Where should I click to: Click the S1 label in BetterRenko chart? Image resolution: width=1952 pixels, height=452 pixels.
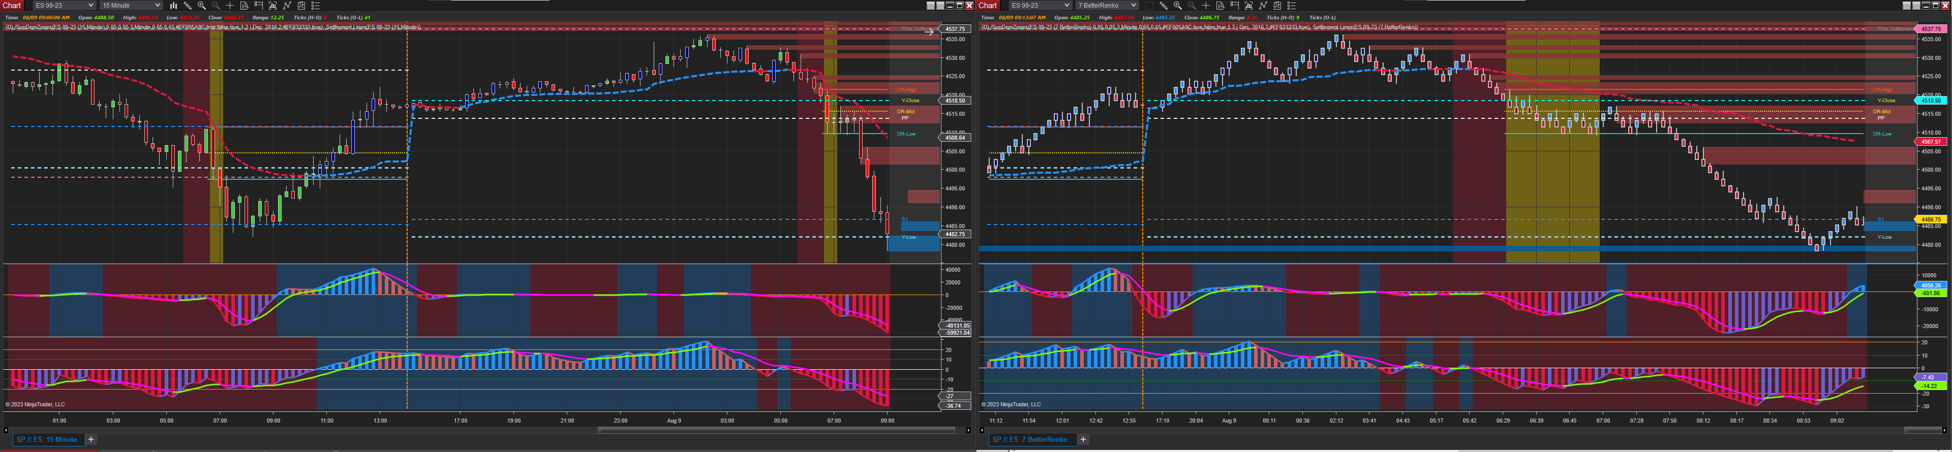(1880, 219)
